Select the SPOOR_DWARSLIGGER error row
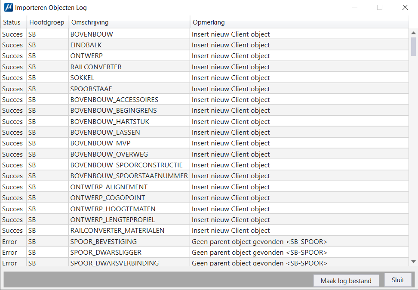Image resolution: width=418 pixels, height=290 pixels. 204,253
